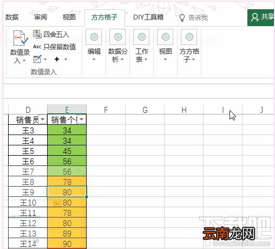This screenshot has height=249, width=275.
Task: Open the 工作表 dropdown menu
Action: click(146, 59)
